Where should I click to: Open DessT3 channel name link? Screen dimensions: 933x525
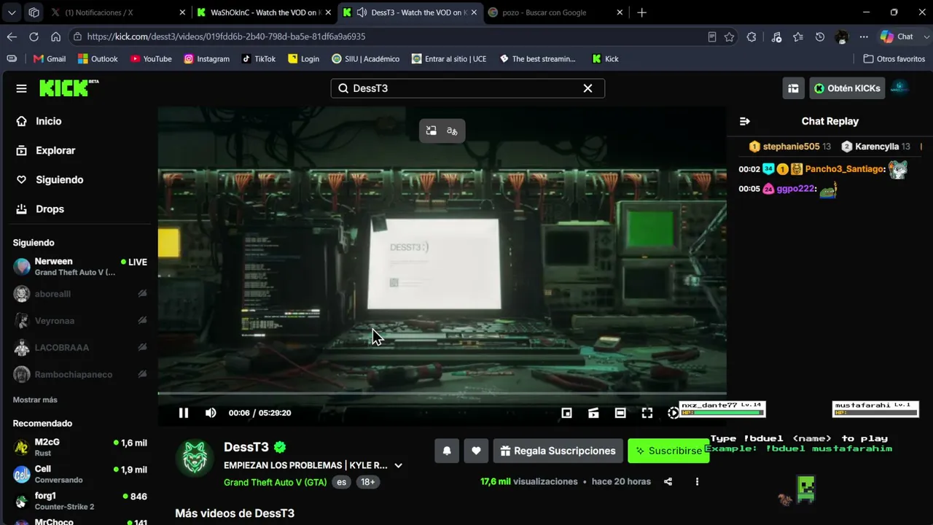pos(246,447)
